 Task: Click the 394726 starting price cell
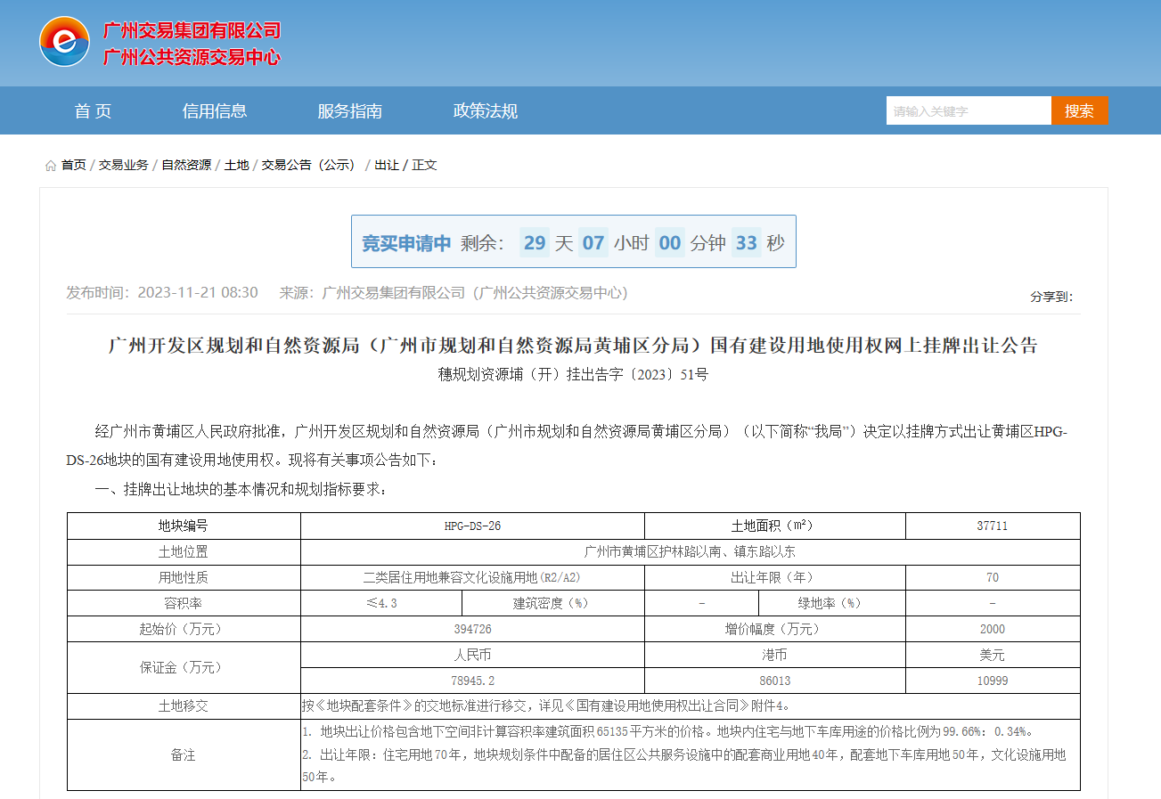[x=472, y=630]
